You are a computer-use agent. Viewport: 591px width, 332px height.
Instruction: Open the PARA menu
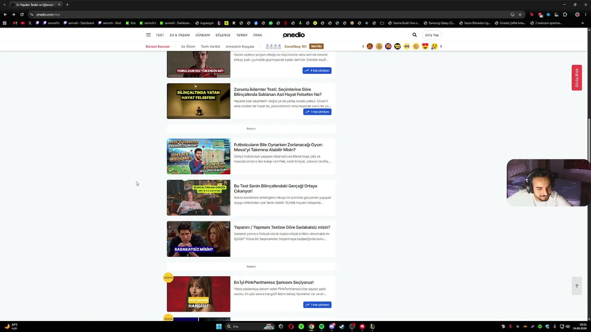pyautogui.click(x=258, y=35)
